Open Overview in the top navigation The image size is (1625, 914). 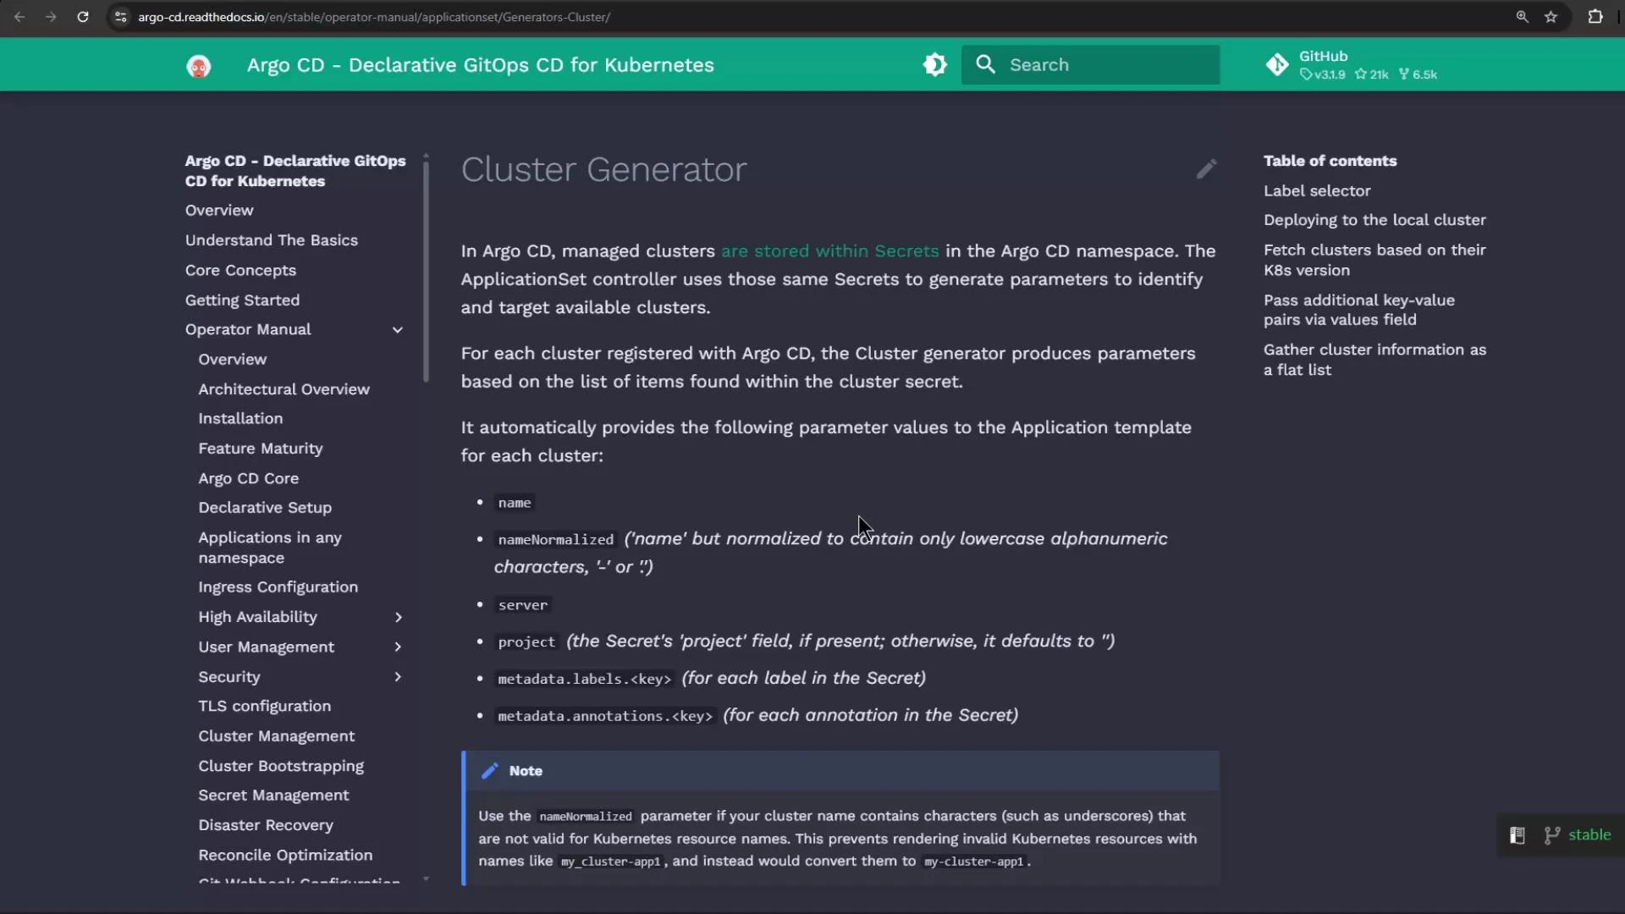click(219, 210)
